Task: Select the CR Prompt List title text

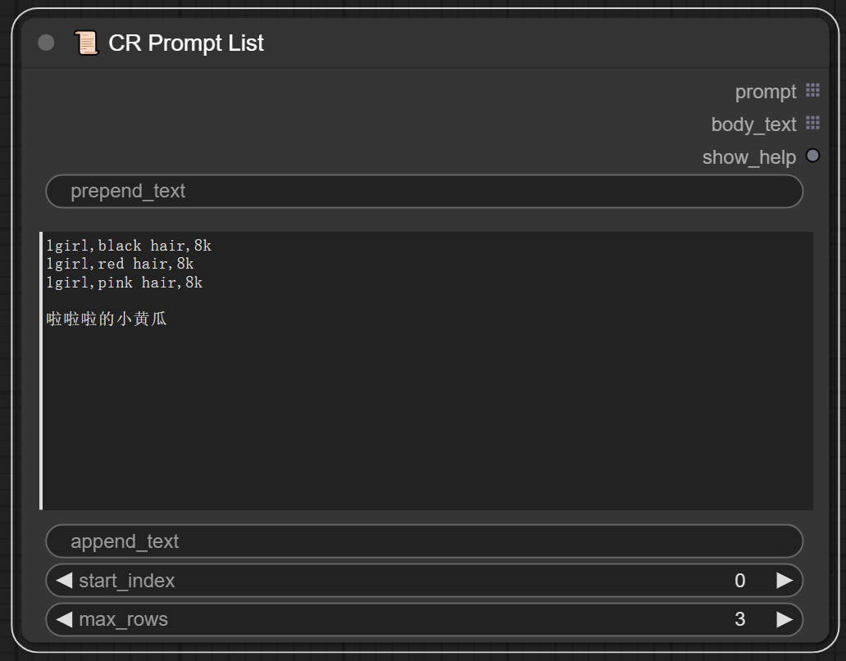Action: point(186,43)
